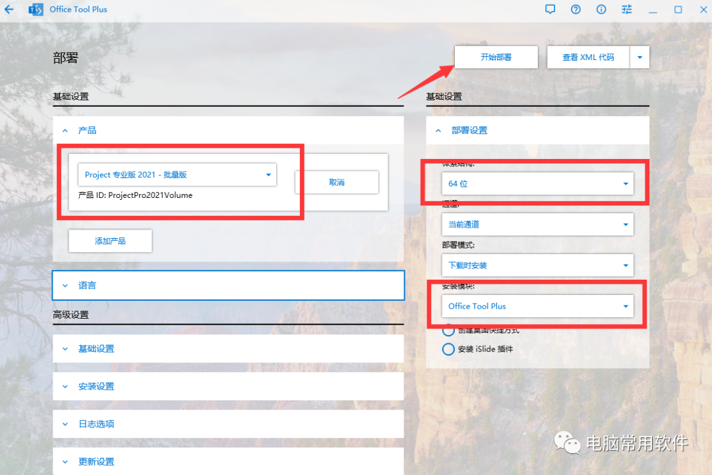
Task: Open the feedback chat icon
Action: [550, 9]
